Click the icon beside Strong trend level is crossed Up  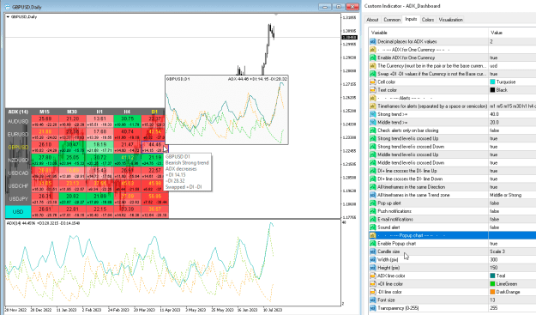[x=373, y=138]
